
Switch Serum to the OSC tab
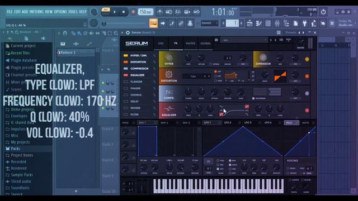pyautogui.click(x=161, y=44)
